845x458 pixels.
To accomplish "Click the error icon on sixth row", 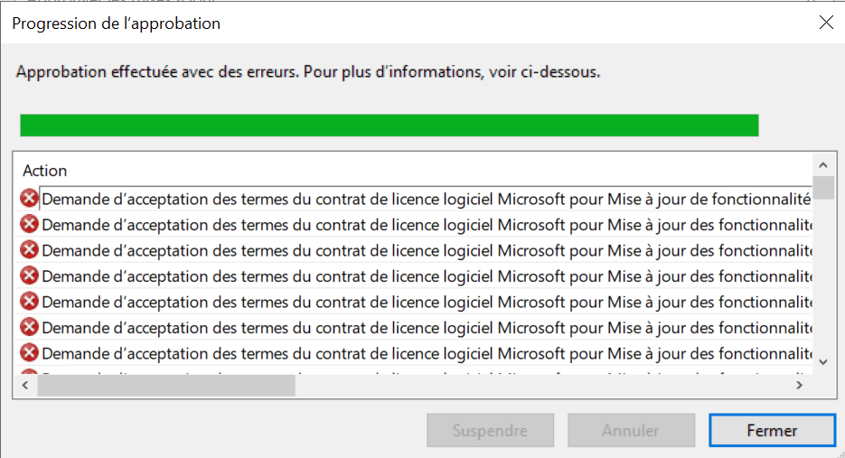I will 29,327.
